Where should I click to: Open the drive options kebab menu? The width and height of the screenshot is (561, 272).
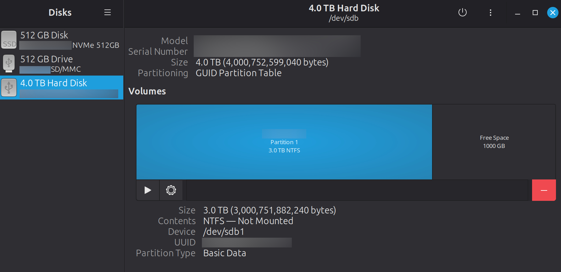coord(490,13)
